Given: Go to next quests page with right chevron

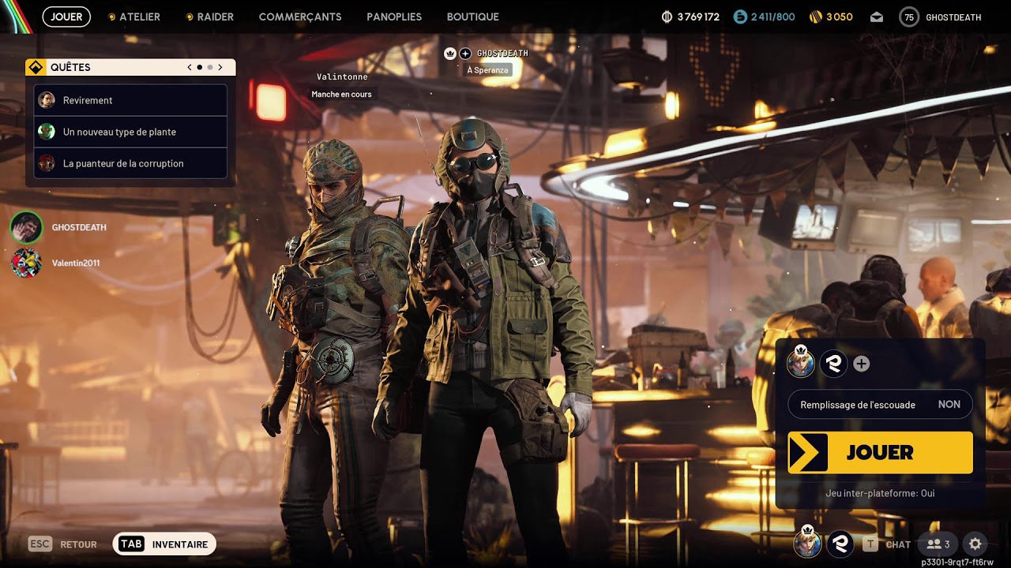Looking at the screenshot, I should pyautogui.click(x=220, y=67).
